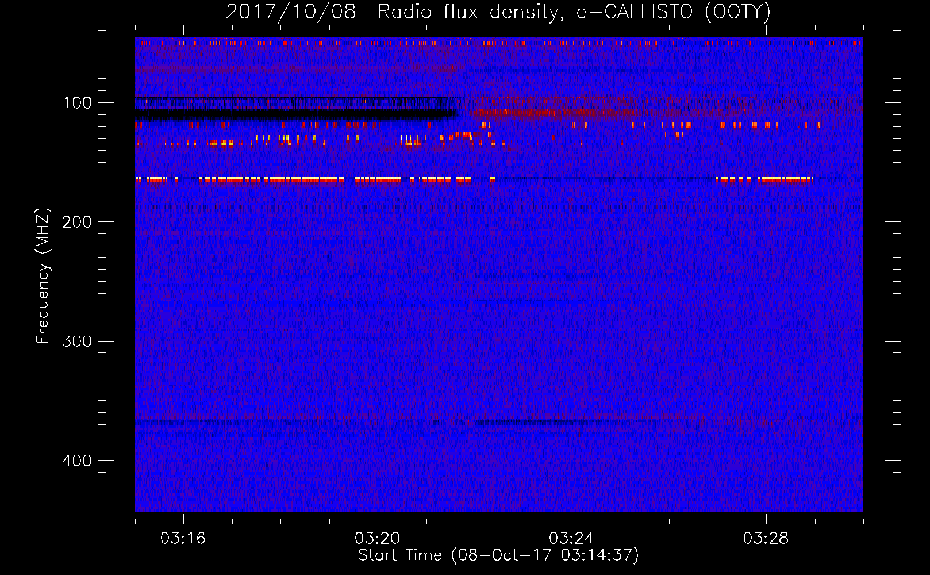The width and height of the screenshot is (930, 575).
Task: Click the 200 frequency tick label
Action: [77, 222]
